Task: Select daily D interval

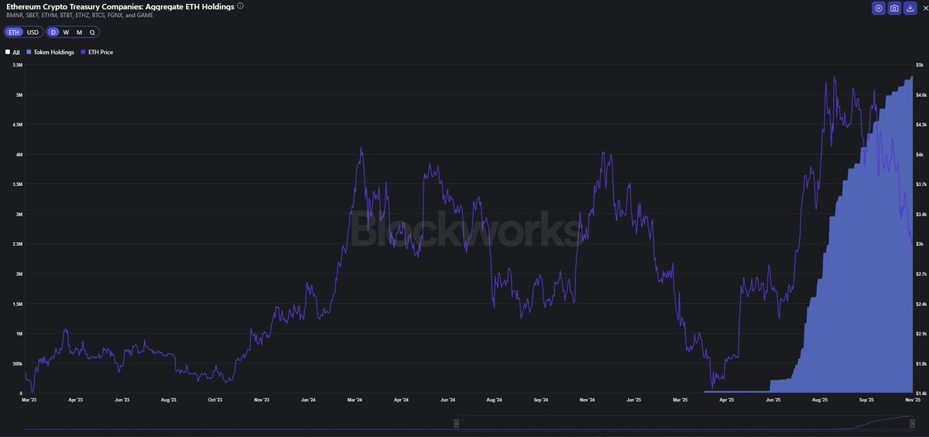Action: click(53, 32)
